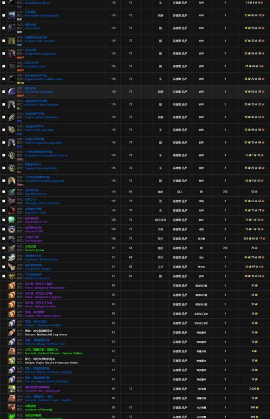
Task: Check the Scout's Arrow row checkbox
Action: [x=3, y=248]
